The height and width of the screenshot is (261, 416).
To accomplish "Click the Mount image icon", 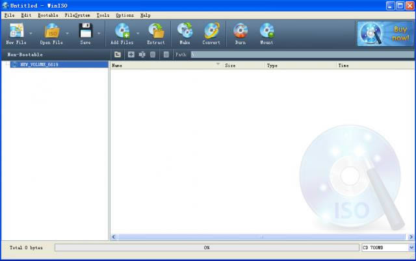I will pos(266,31).
